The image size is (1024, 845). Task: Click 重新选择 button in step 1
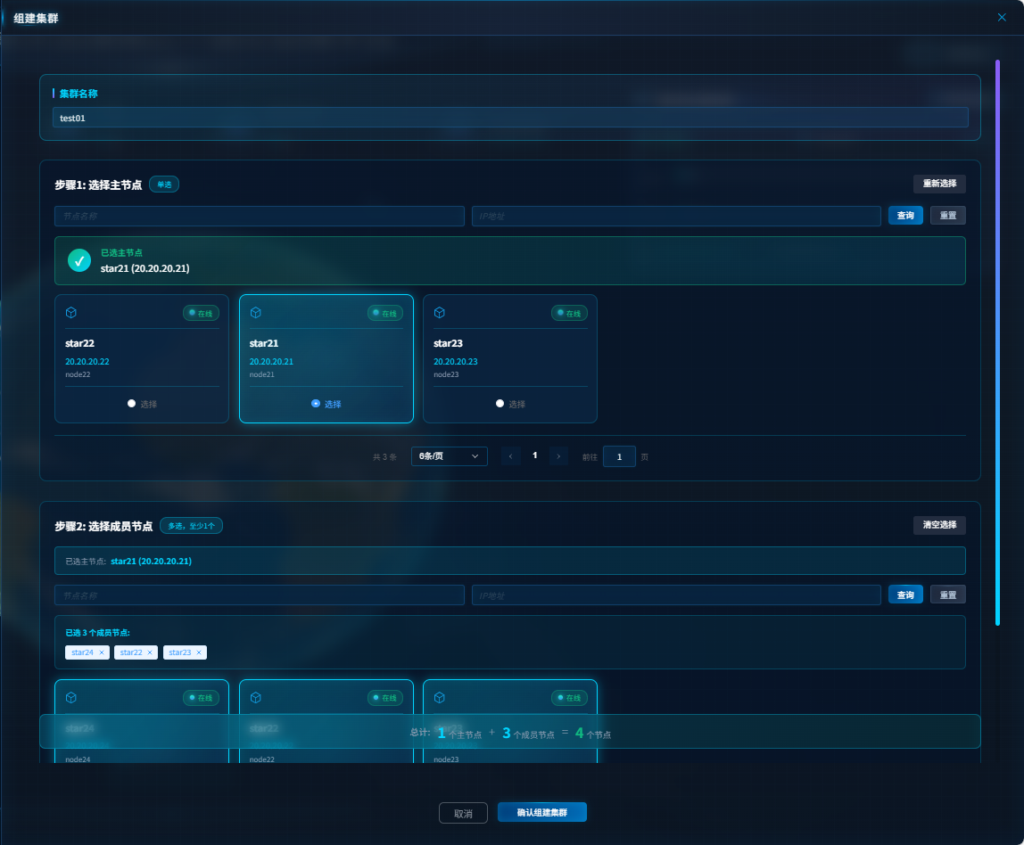pos(938,184)
